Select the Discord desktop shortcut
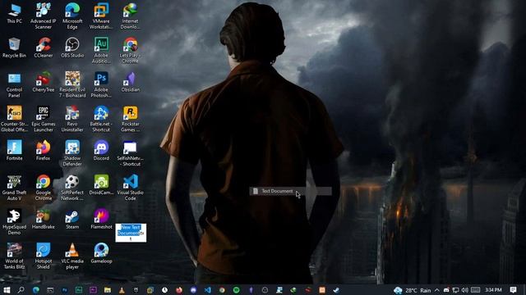This screenshot has height=295, width=526. coord(101,151)
